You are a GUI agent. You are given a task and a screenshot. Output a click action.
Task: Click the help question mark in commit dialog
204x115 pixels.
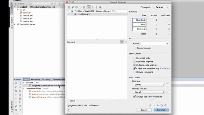click(69, 110)
